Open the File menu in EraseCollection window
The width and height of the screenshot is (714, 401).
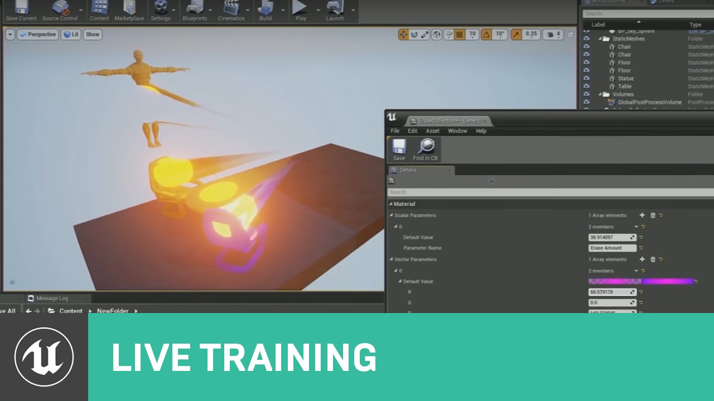pos(395,131)
